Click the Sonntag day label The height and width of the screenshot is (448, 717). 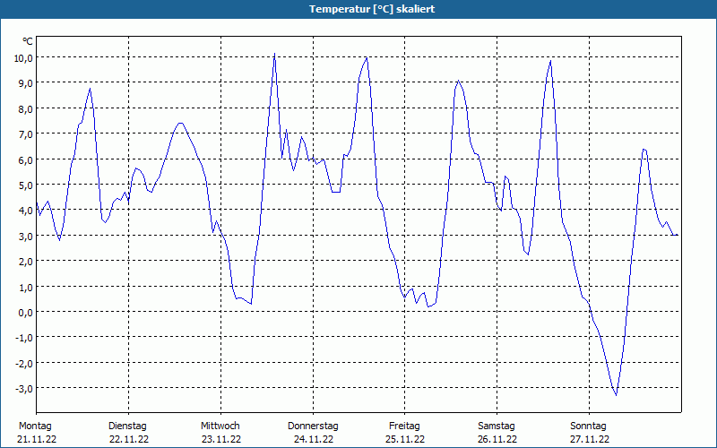[x=588, y=426]
